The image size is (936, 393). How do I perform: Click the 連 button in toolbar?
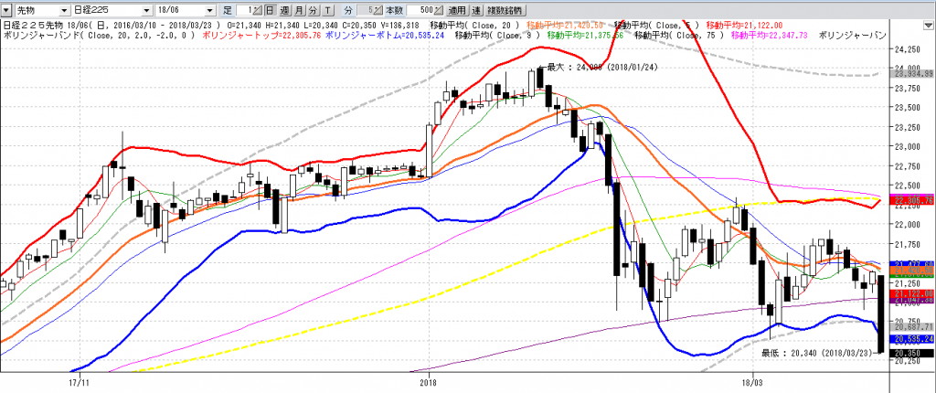pyautogui.click(x=477, y=9)
